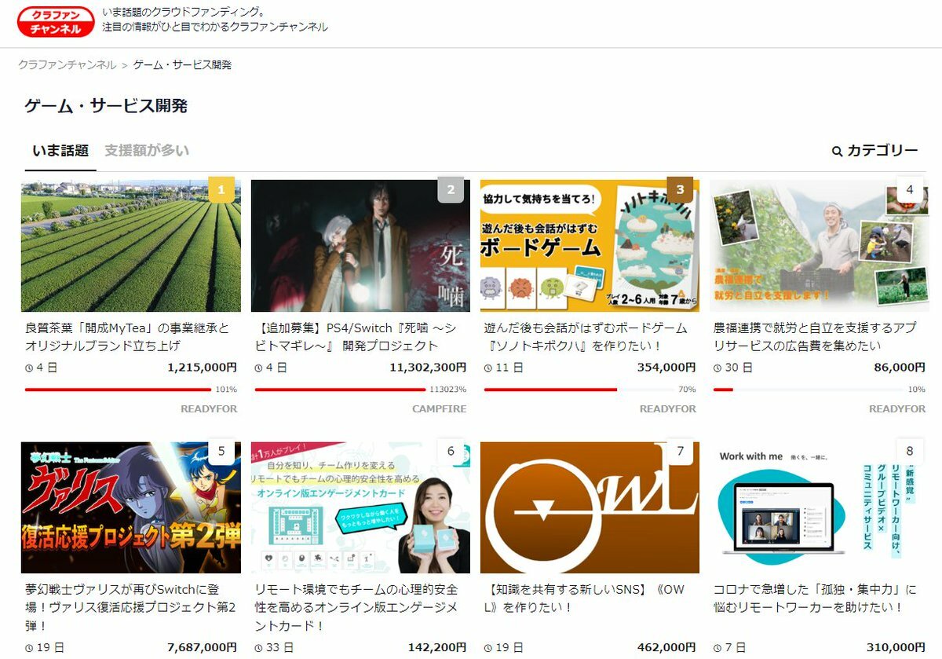The width and height of the screenshot is (942, 659).
Task: Click READYFOR label under the board game project
Action: [667, 409]
